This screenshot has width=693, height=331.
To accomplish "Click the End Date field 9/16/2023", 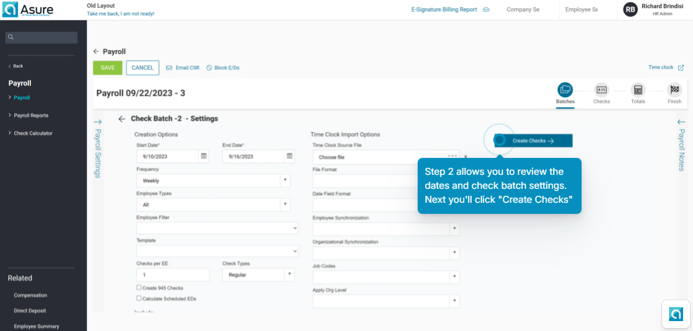I will [x=253, y=156].
